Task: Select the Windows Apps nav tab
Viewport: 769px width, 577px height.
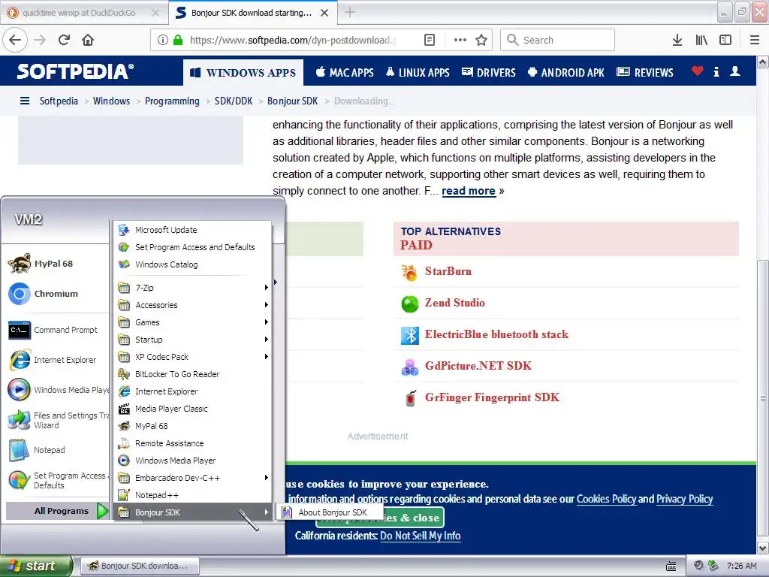Action: pyautogui.click(x=243, y=73)
